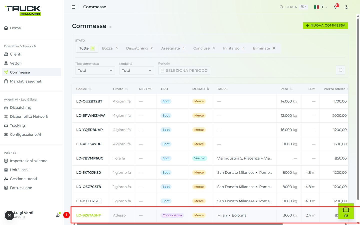
Task: Click the CERCA search field
Action: (x=293, y=7)
